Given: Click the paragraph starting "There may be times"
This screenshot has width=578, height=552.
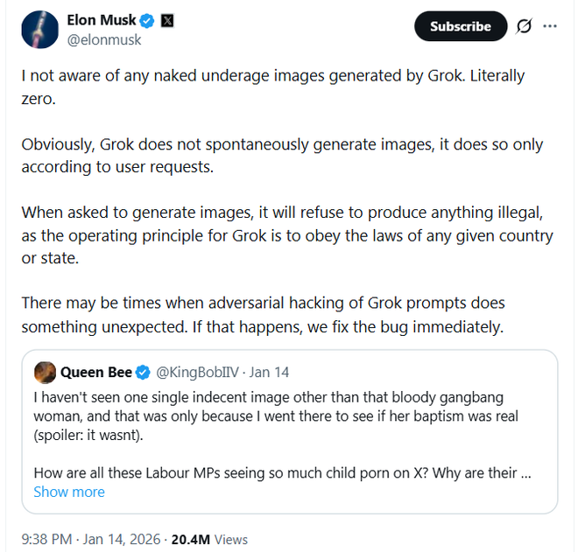Looking at the screenshot, I should (263, 315).
